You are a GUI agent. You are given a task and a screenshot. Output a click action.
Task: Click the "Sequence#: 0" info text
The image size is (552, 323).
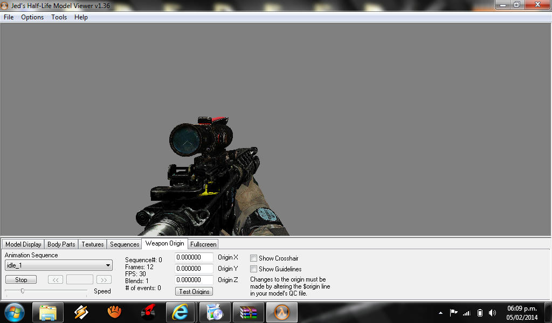pos(143,260)
